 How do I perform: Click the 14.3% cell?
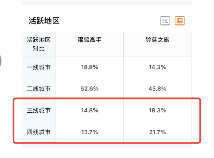(x=158, y=67)
